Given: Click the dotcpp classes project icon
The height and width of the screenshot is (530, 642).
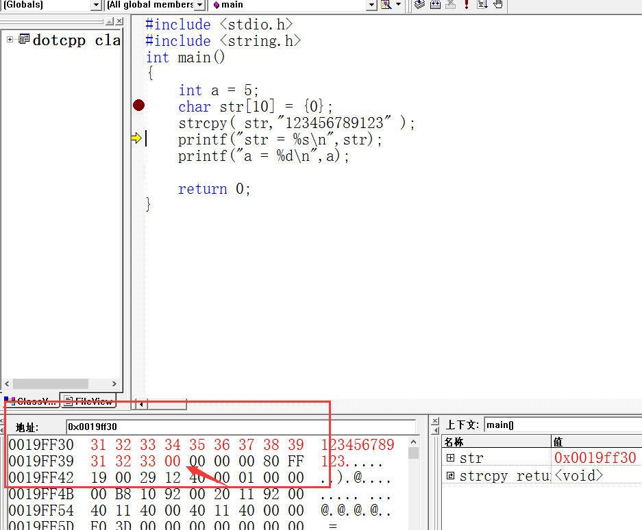Looking at the screenshot, I should pyautogui.click(x=25, y=40).
